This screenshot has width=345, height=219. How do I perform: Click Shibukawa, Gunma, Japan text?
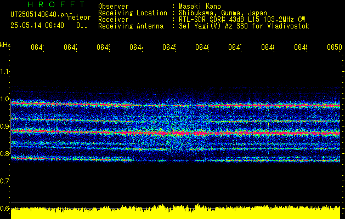coord(223,13)
